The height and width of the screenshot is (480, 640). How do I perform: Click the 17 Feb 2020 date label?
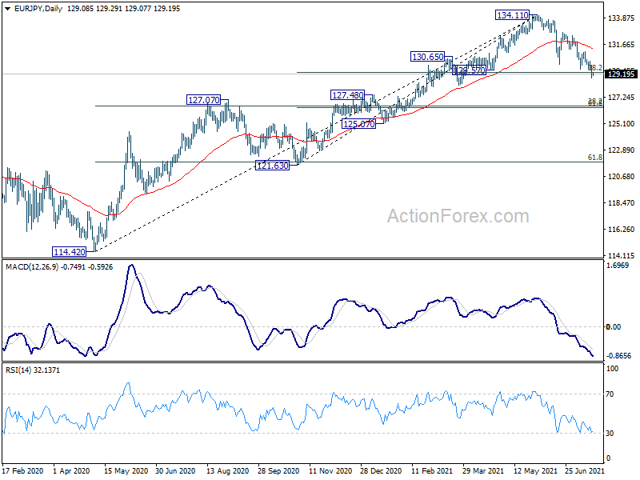click(23, 470)
